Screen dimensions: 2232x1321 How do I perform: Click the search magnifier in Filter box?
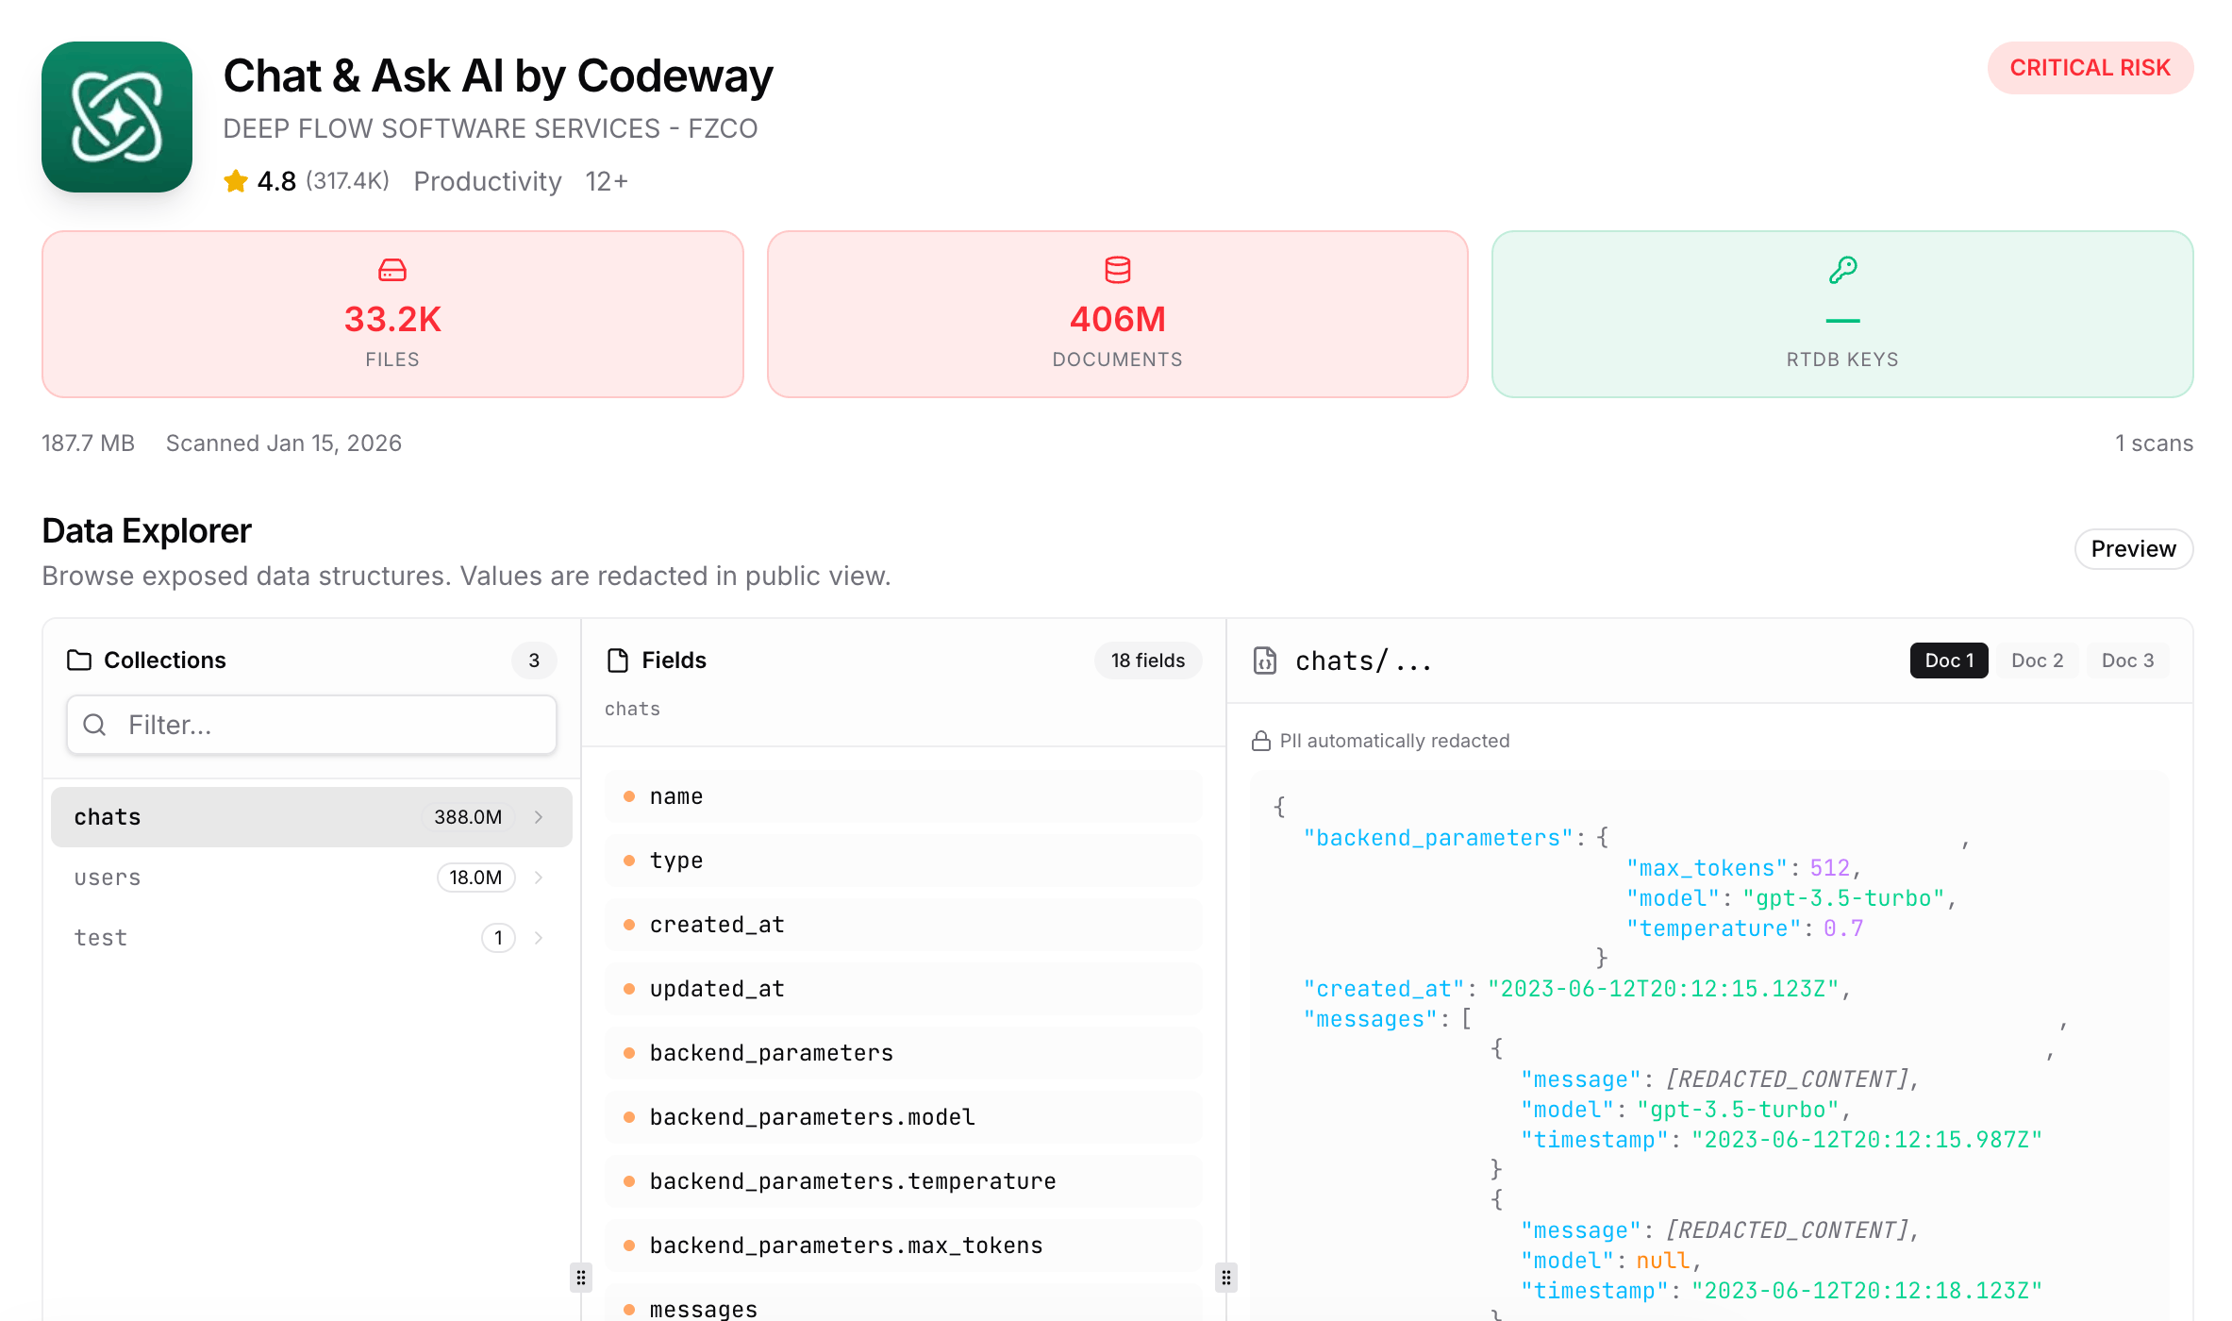(94, 725)
